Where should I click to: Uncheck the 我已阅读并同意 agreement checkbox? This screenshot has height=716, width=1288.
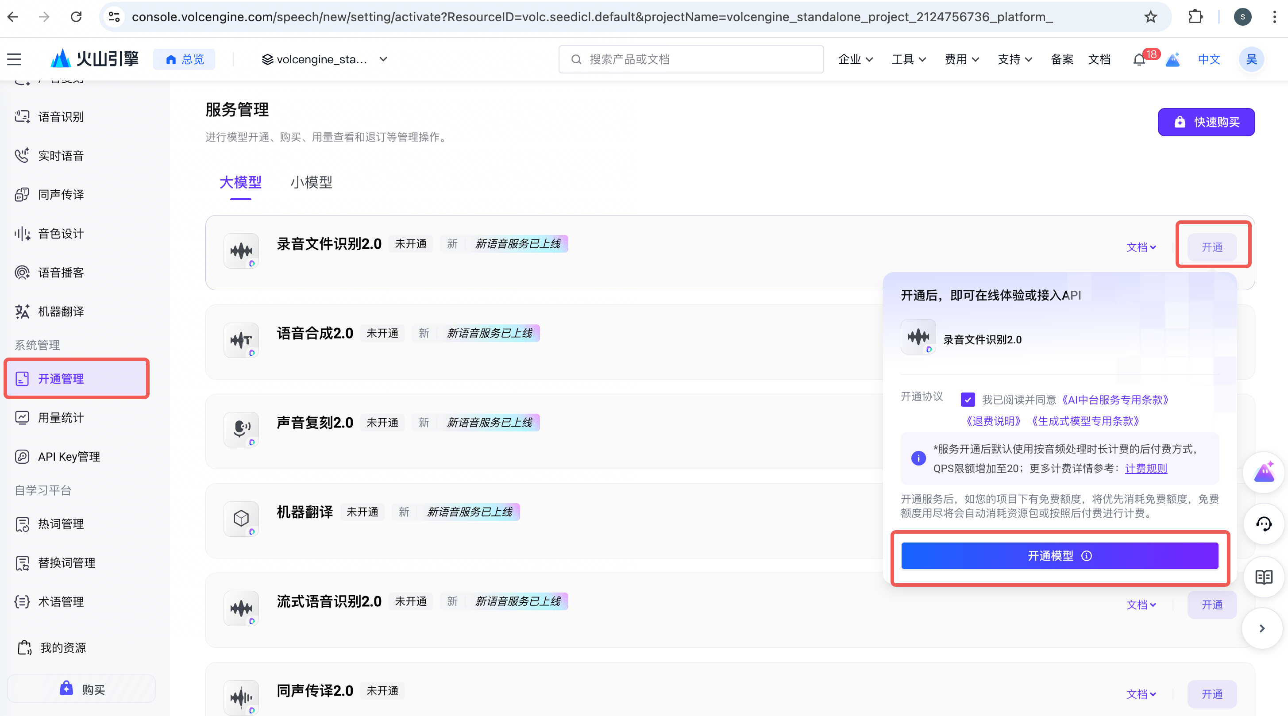[x=968, y=400]
